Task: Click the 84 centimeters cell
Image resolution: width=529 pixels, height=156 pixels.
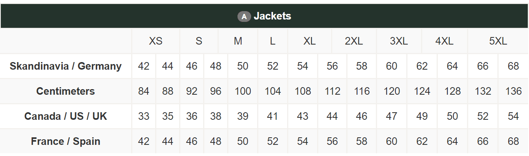Action: 144,91
